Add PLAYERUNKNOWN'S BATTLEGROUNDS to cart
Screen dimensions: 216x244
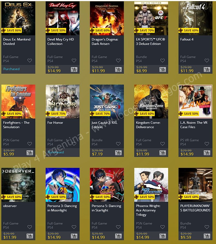coord(207,236)
